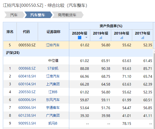
Task: Open the 上汽集团 security link
Action: (53, 84)
